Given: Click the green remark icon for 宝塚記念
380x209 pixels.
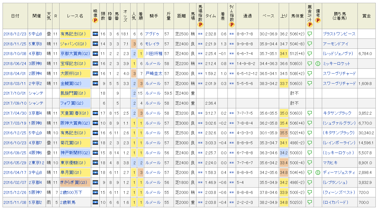Looking at the screenshot, I should pos(318,64).
